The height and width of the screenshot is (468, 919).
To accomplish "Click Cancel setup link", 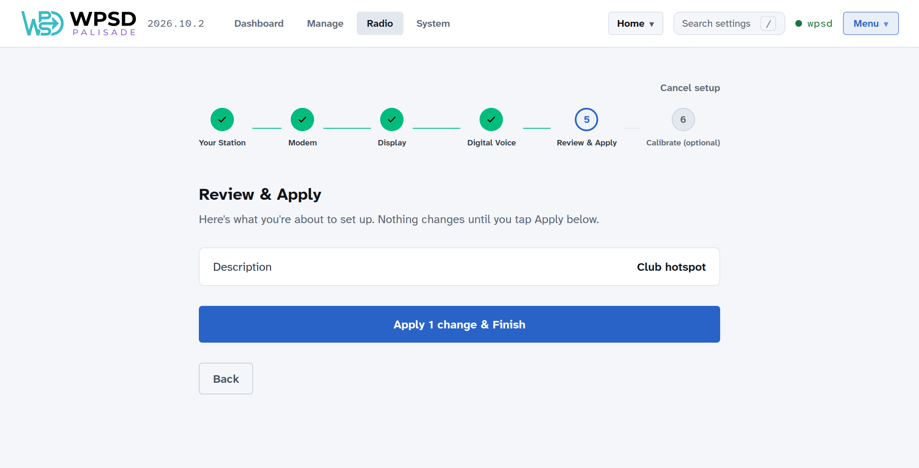I will click(x=690, y=88).
